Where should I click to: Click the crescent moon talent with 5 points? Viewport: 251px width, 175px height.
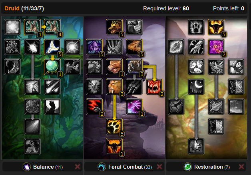(52, 47)
